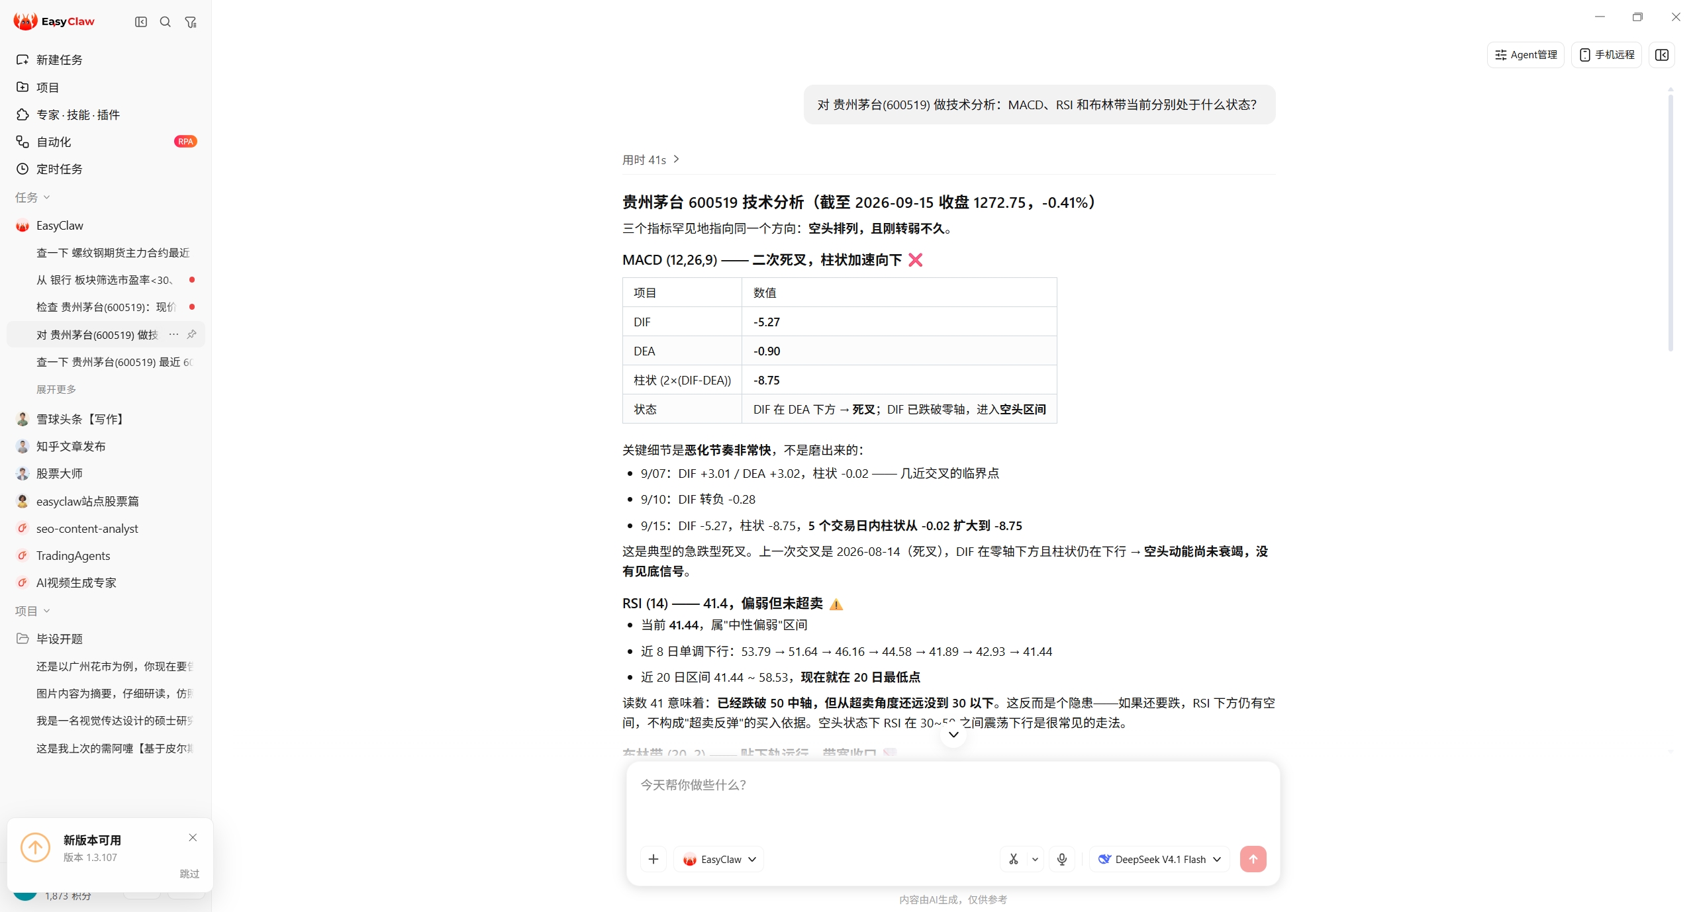Jump to bottom with the down-arrow button
This screenshot has height=912, width=1695.
[x=953, y=734]
